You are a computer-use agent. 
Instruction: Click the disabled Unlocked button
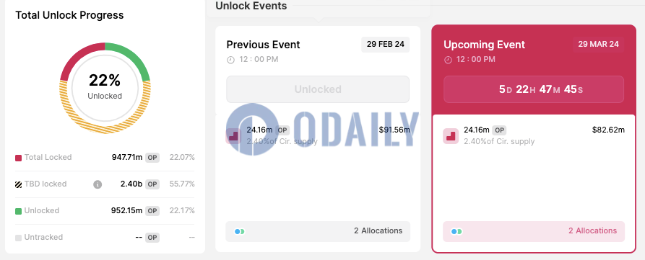[x=318, y=89]
